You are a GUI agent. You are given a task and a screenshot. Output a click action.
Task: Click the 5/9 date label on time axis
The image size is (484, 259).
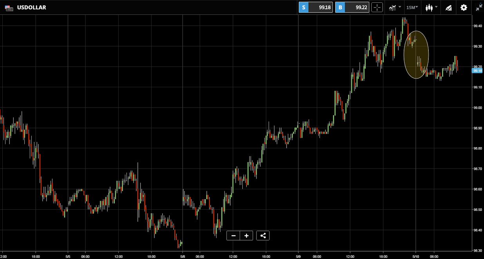coord(298,256)
